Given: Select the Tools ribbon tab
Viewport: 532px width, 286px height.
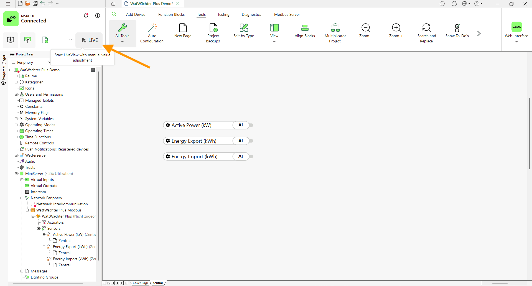Looking at the screenshot, I should click(x=201, y=14).
